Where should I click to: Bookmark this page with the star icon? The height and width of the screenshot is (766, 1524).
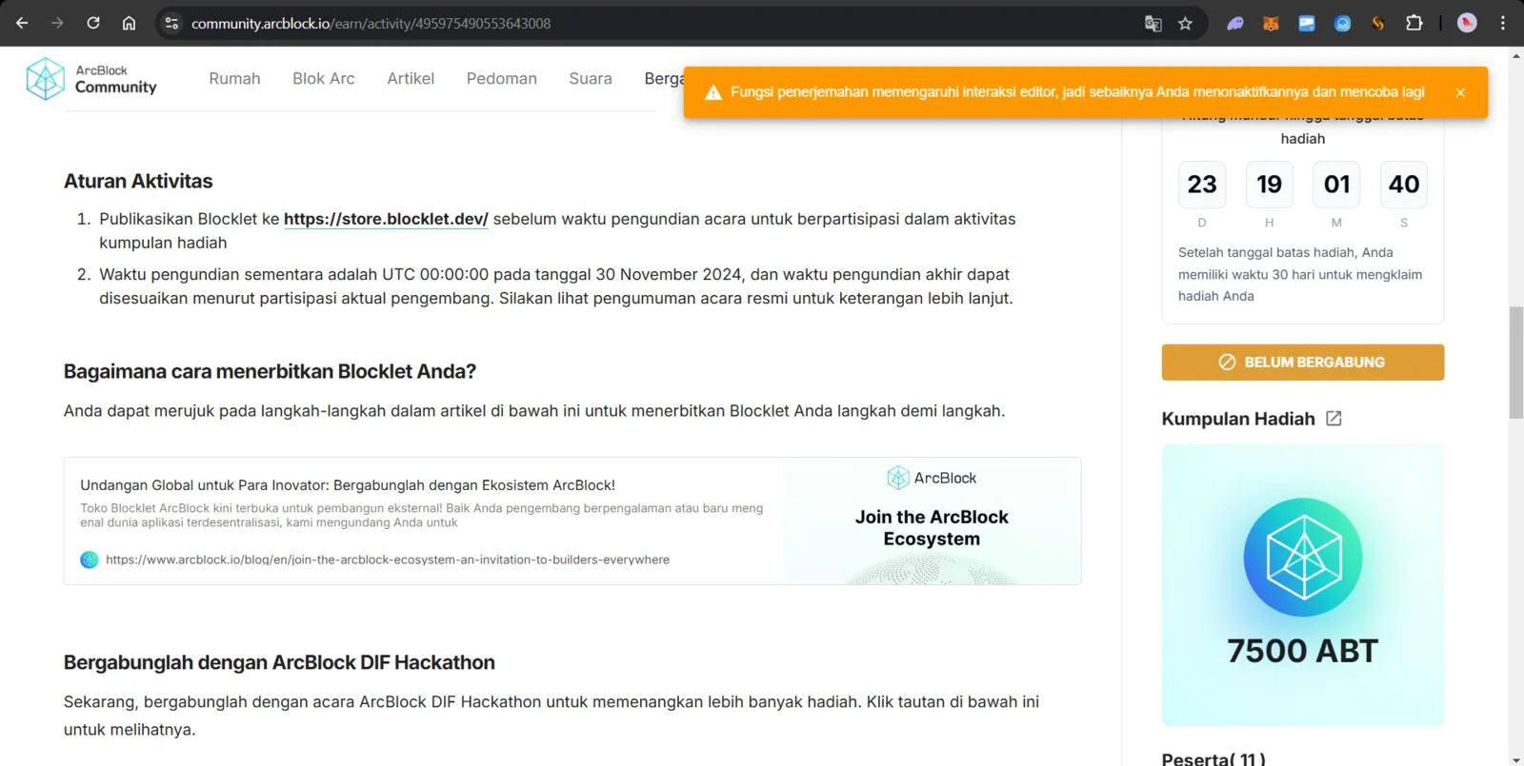(1185, 23)
